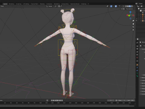Image resolution: width=145 pixels, height=109 pixels.
Task: Open the pivot point dropdown
Action: (56, 6)
